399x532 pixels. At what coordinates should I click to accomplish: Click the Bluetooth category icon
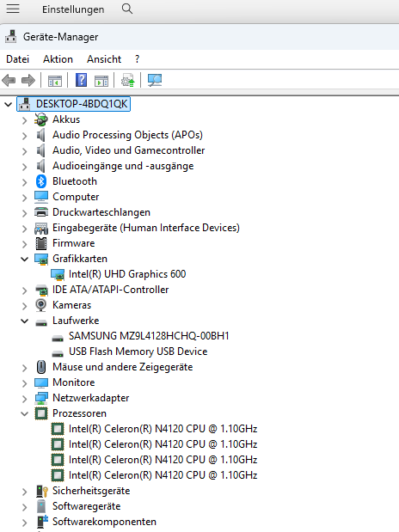[x=41, y=181]
